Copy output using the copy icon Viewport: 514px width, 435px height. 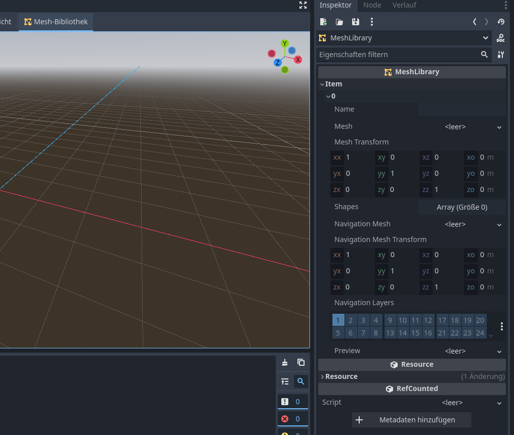coord(301,362)
